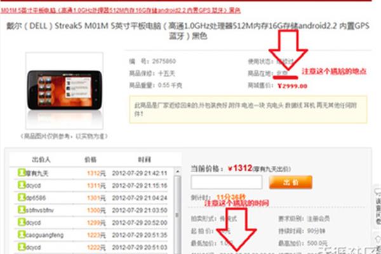Click the user icon on the 1311元 row
Screen dimensions: 381x254
pyautogui.click(x=22, y=185)
